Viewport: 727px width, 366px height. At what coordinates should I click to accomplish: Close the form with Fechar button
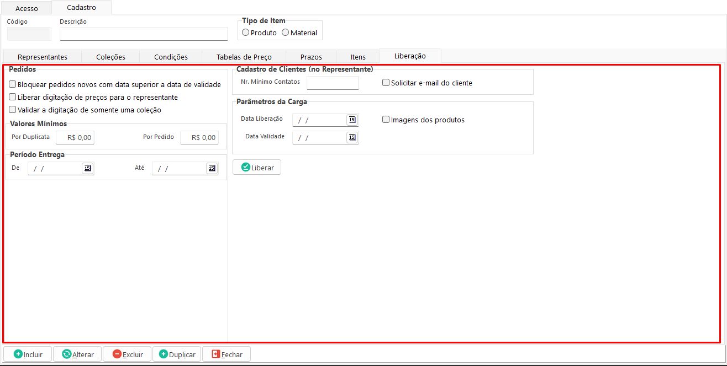[226, 354]
